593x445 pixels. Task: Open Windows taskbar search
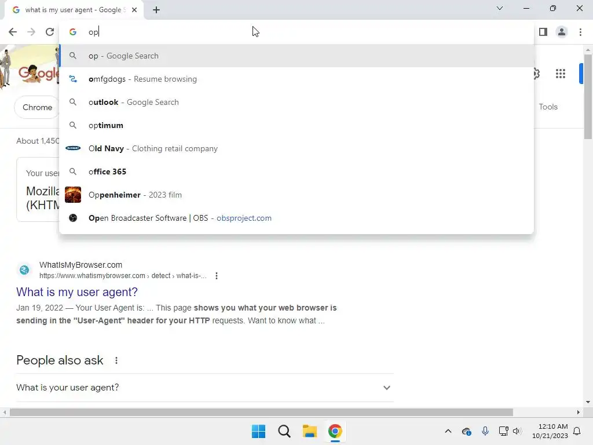[284, 431]
